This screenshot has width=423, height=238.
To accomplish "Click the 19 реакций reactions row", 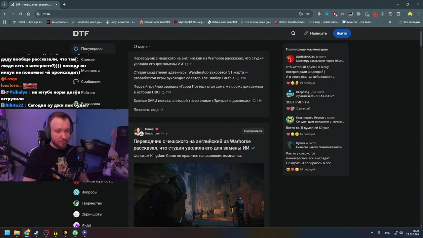I will (x=300, y=83).
